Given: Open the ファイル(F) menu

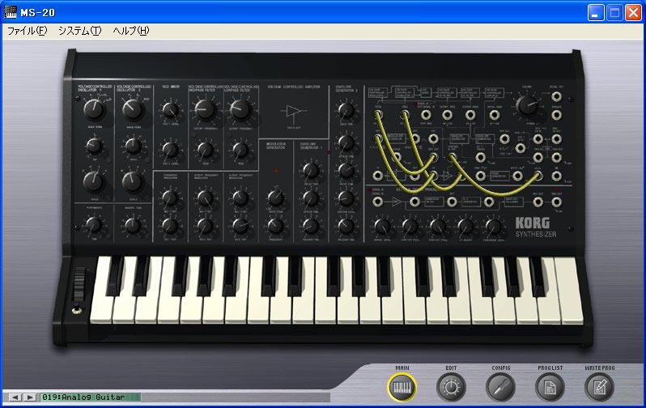Looking at the screenshot, I should (28, 31).
